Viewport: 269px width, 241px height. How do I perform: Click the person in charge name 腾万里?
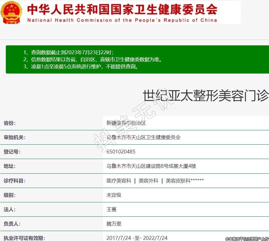pyautogui.click(x=114, y=224)
